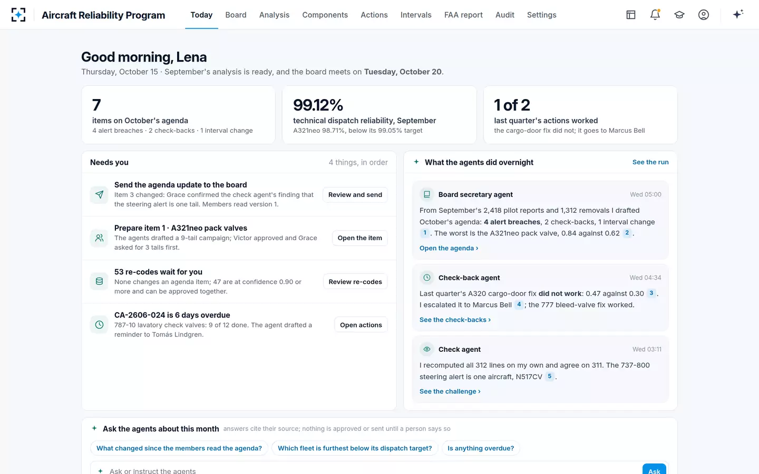Open citation 4 after Marcus Bell
The width and height of the screenshot is (759, 474).
(519, 304)
